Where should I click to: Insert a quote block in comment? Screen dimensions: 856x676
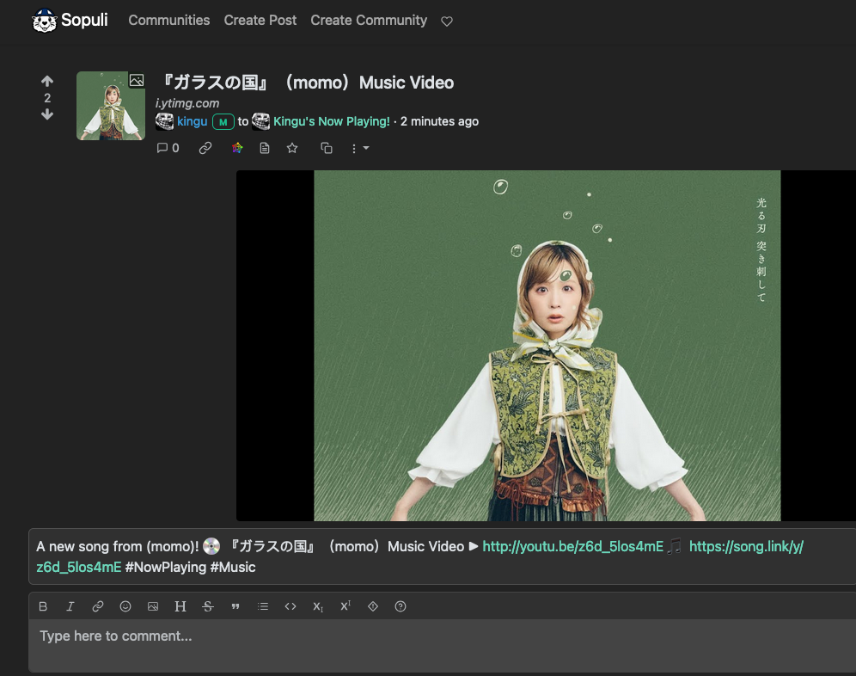[x=235, y=606]
